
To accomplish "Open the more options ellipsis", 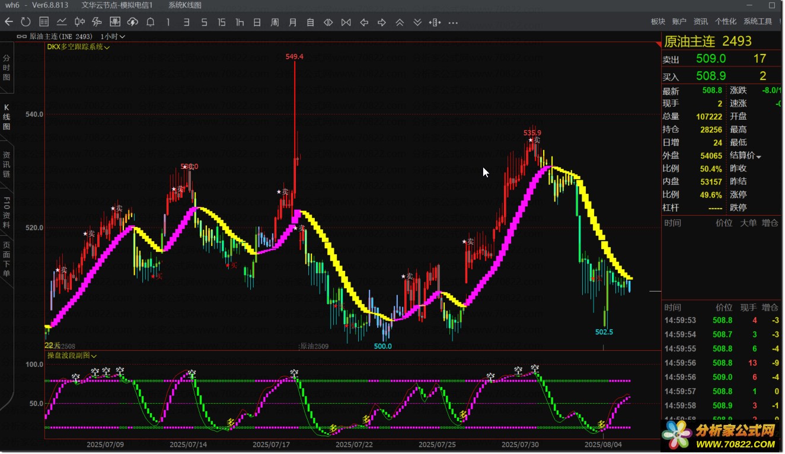I will (453, 22).
